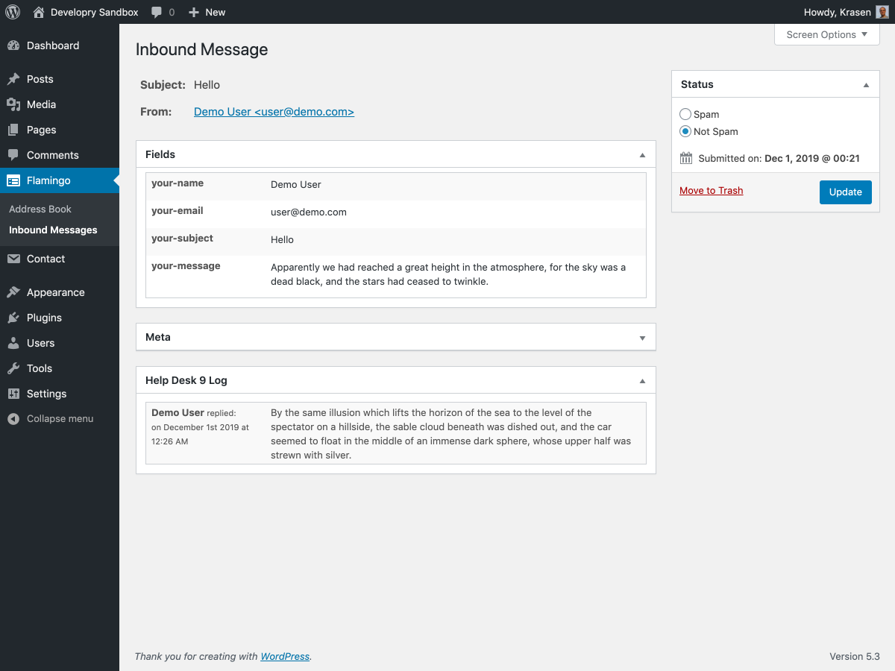Click the Dashboard gauge icon
The width and height of the screenshot is (895, 671).
click(x=13, y=45)
